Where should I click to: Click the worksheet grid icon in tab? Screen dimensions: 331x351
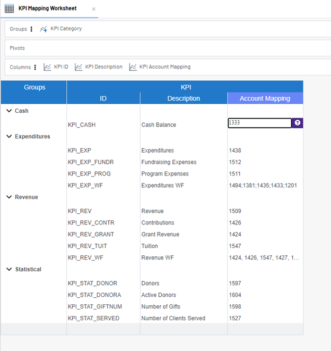(x=9, y=9)
